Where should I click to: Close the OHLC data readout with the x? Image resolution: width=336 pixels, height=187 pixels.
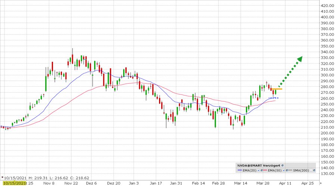2,177
